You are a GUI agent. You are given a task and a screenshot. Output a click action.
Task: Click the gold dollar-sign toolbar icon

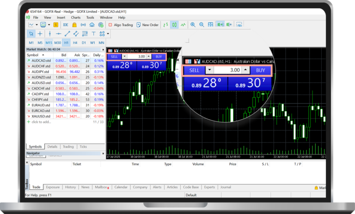(55, 25)
